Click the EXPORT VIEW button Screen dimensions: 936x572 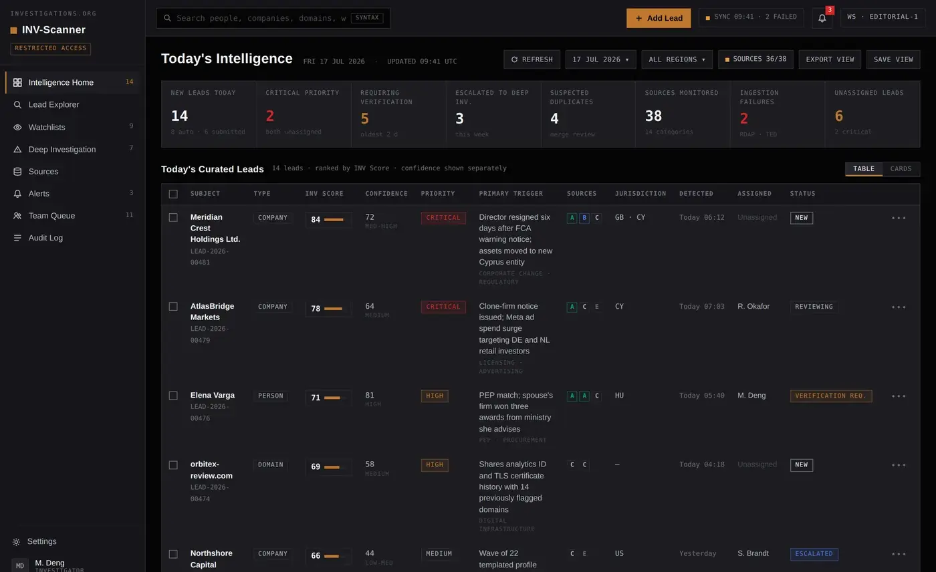(x=830, y=59)
